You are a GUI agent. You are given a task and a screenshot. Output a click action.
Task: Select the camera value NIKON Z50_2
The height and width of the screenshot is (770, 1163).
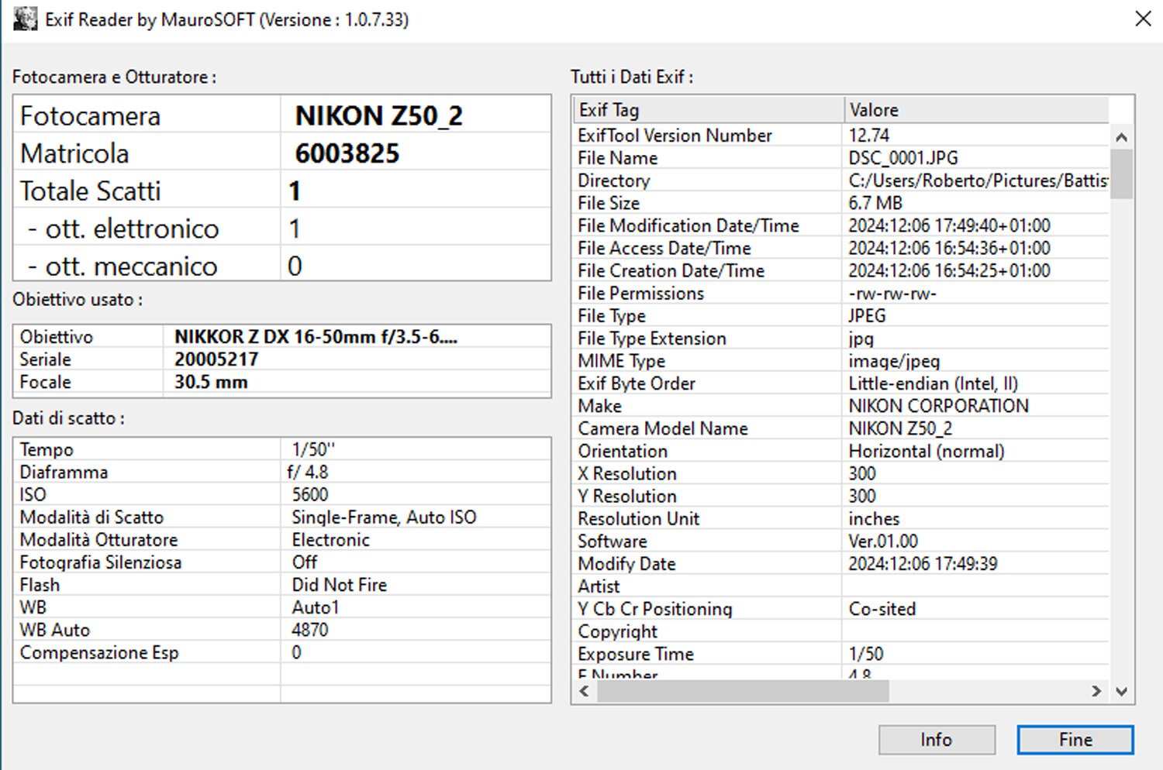click(378, 116)
